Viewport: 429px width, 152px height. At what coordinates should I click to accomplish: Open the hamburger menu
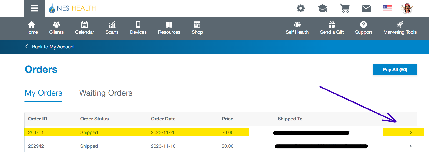point(34,8)
